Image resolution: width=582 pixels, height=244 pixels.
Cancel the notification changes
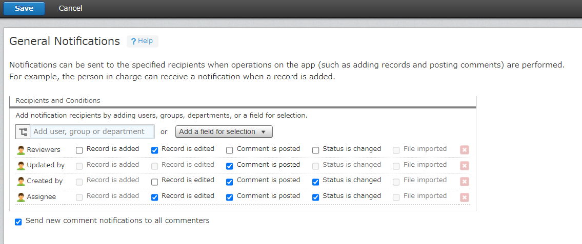coord(70,8)
